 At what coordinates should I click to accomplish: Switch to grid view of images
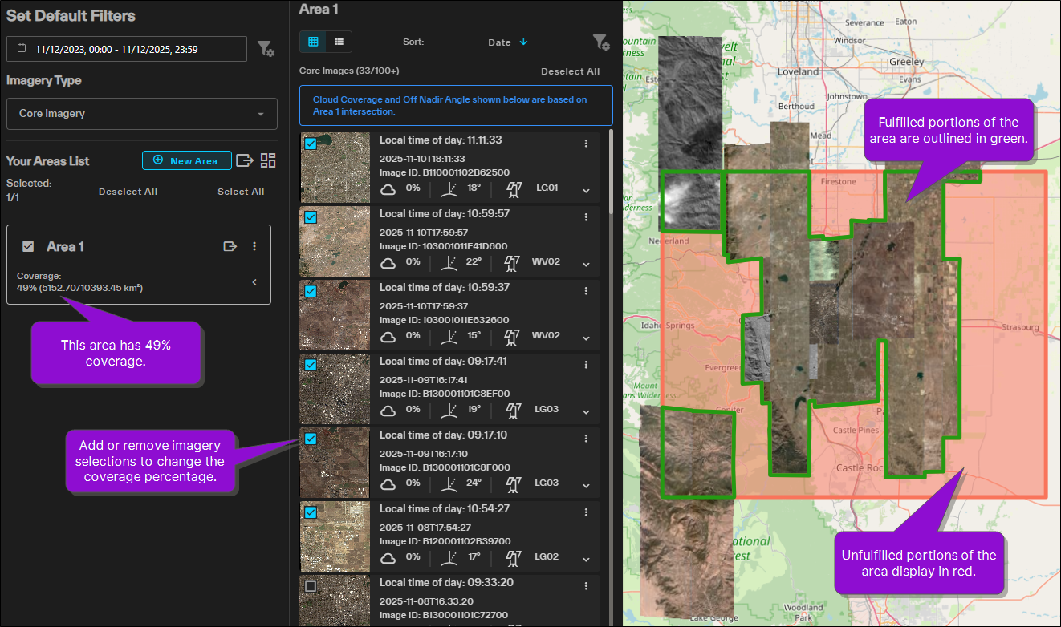313,42
